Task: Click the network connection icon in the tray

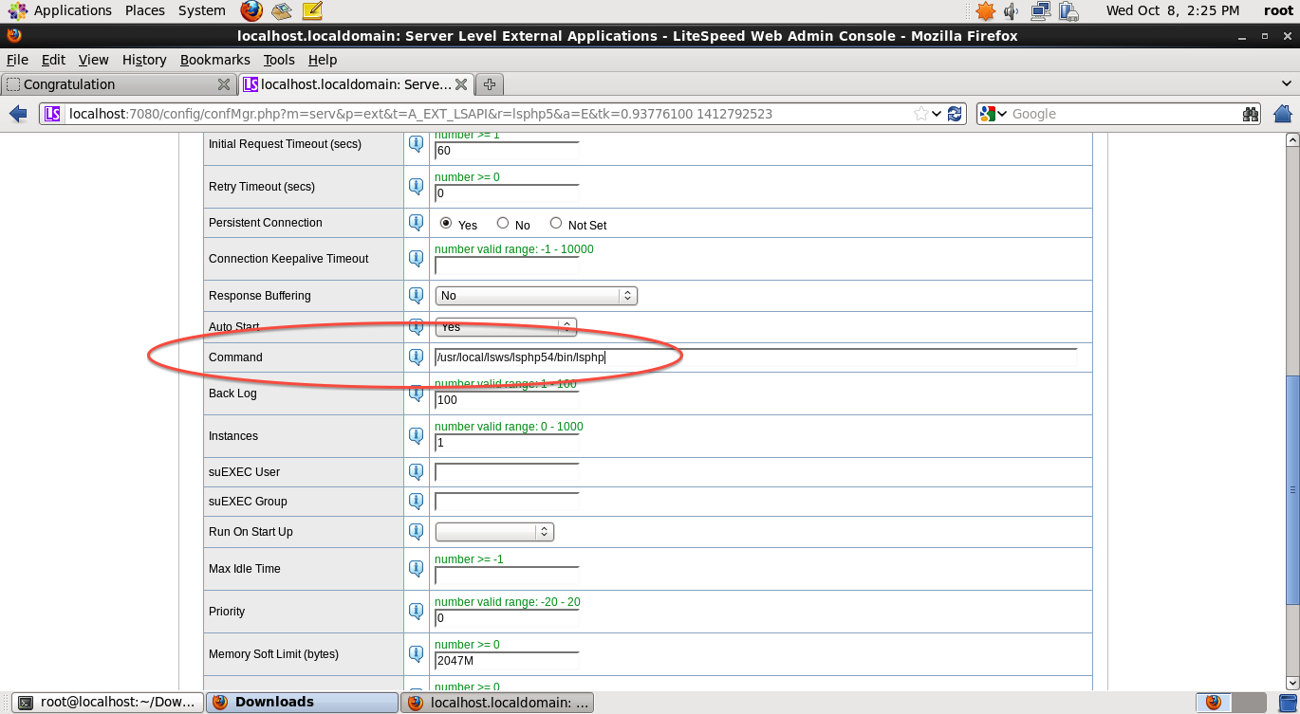Action: (x=1041, y=11)
